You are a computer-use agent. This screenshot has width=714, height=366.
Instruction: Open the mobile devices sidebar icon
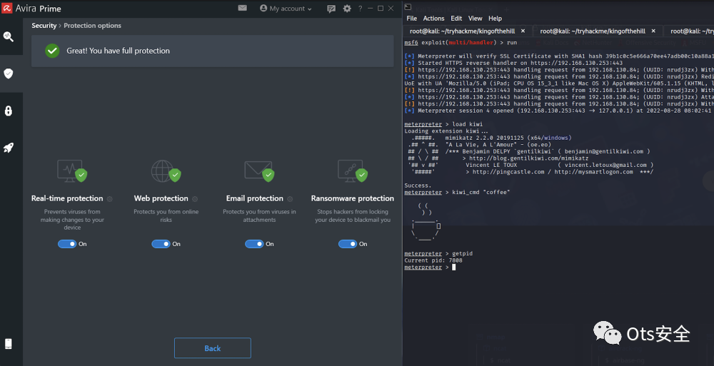click(x=8, y=344)
